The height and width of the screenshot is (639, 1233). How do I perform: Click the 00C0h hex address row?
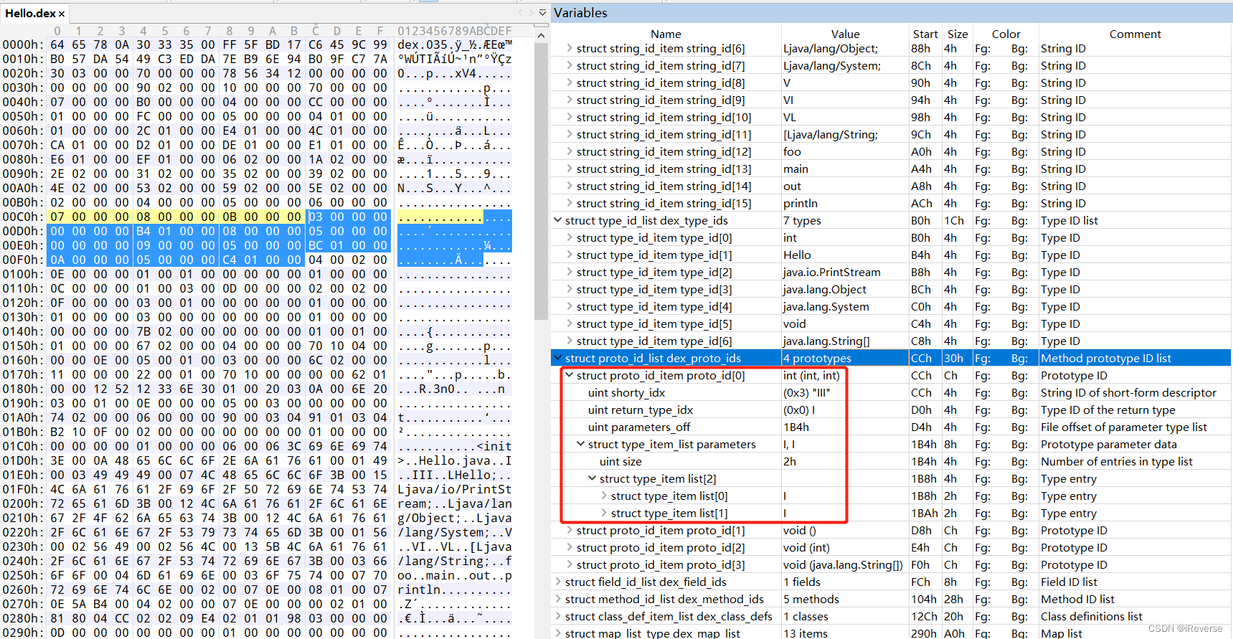coord(23,217)
